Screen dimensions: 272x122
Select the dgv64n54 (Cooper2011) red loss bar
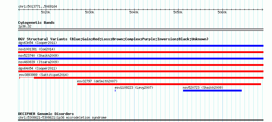click(x=141, y=71)
